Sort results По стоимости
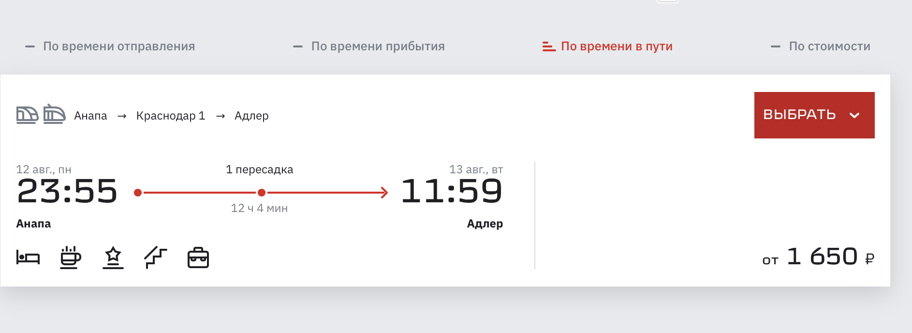912x333 pixels. [830, 46]
